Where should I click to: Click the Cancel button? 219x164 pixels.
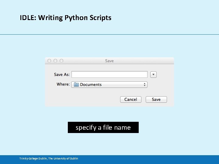pos(131,99)
